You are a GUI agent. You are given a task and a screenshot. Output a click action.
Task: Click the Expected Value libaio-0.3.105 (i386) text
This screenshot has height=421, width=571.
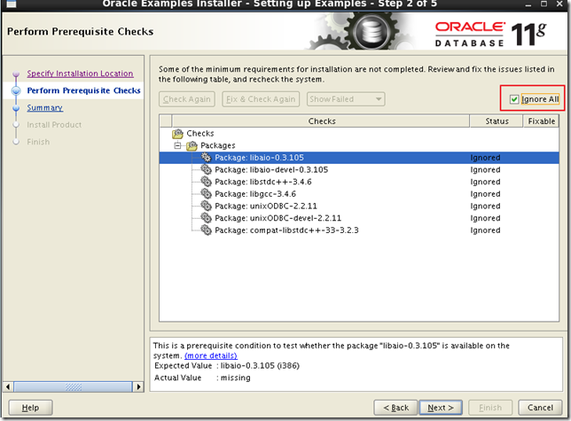tap(260, 366)
